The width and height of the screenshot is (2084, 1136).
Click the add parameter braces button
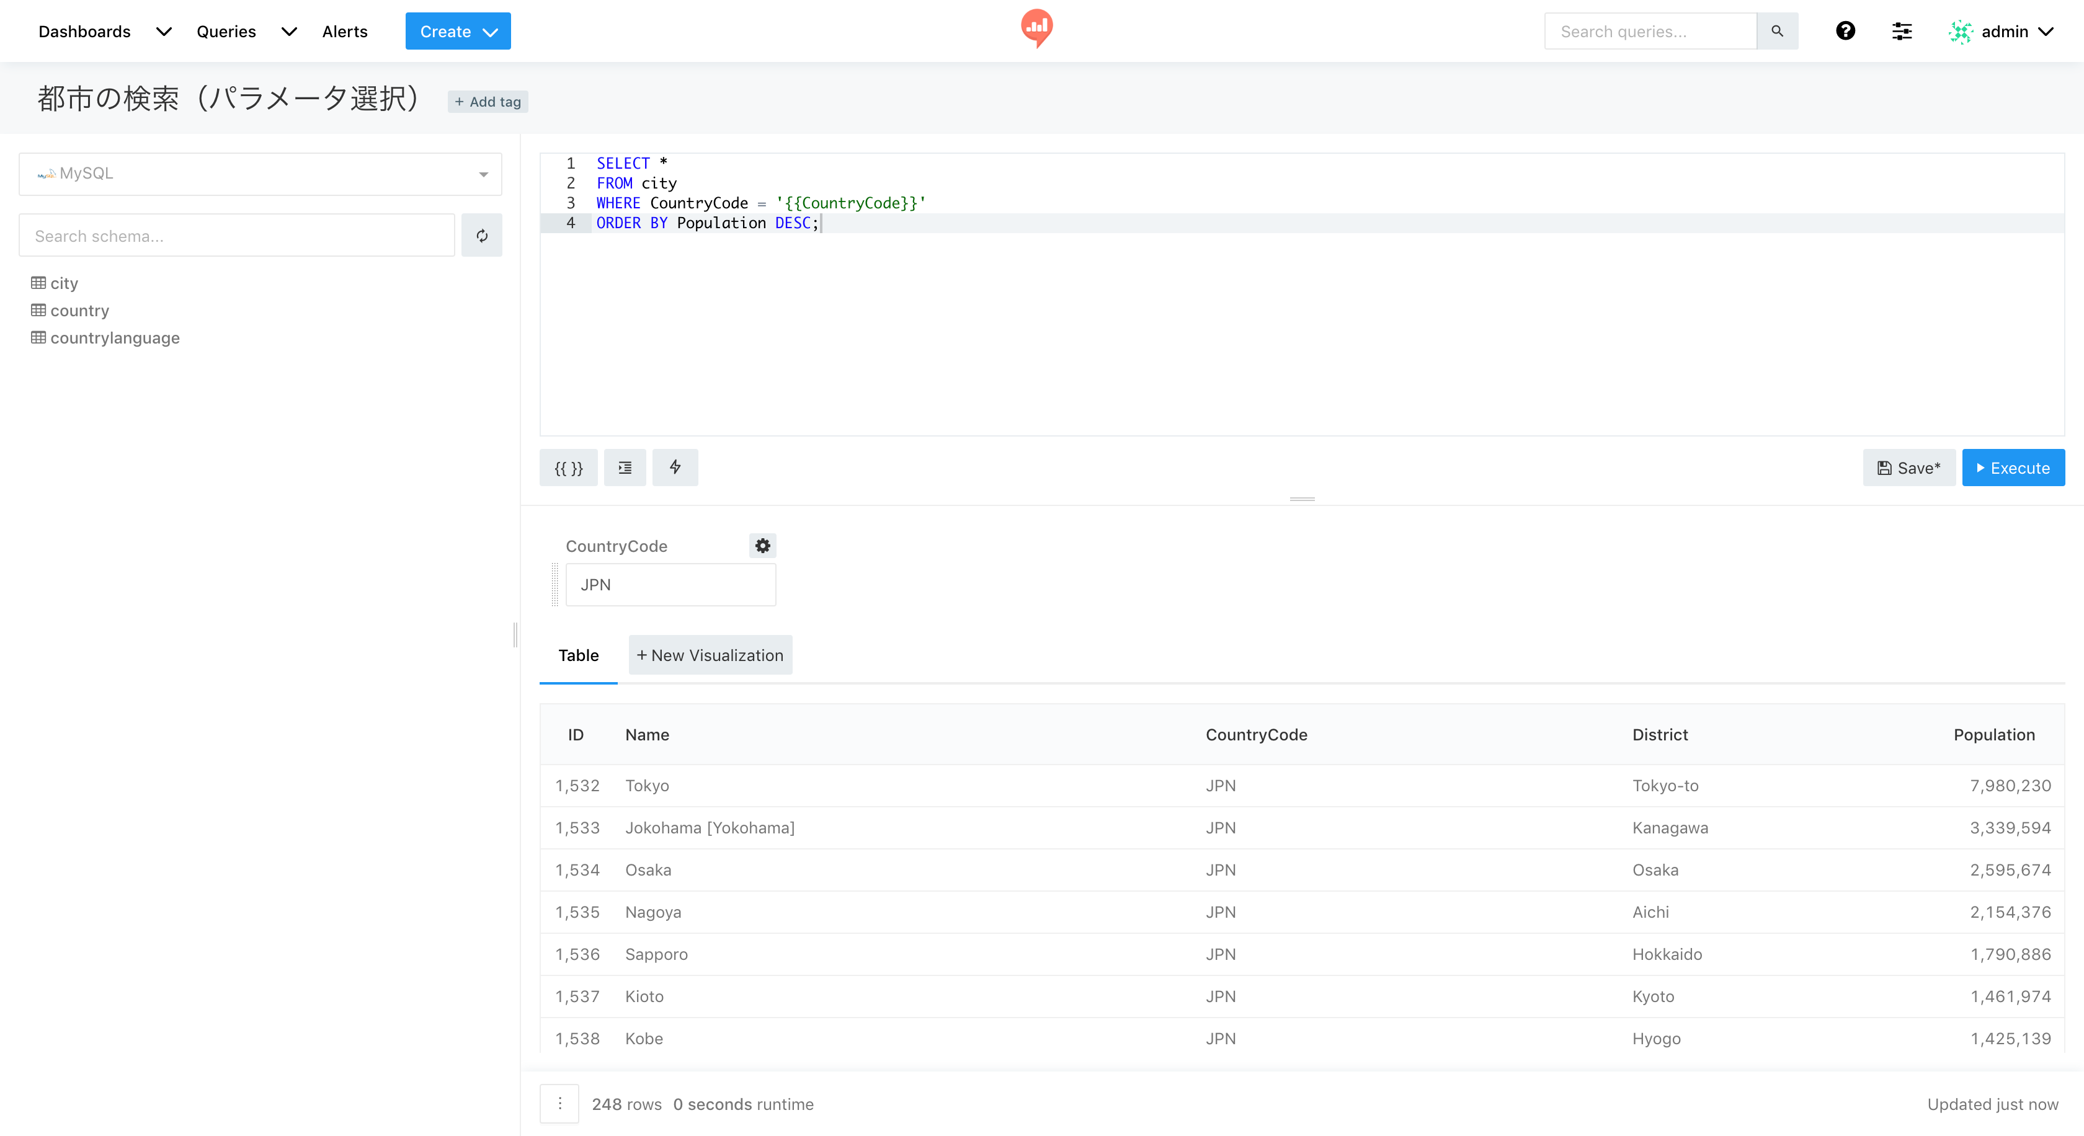point(568,468)
